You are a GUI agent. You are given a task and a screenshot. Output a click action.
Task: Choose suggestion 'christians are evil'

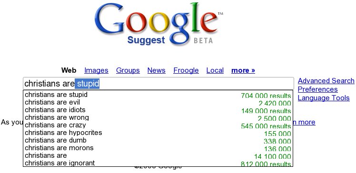pos(158,103)
